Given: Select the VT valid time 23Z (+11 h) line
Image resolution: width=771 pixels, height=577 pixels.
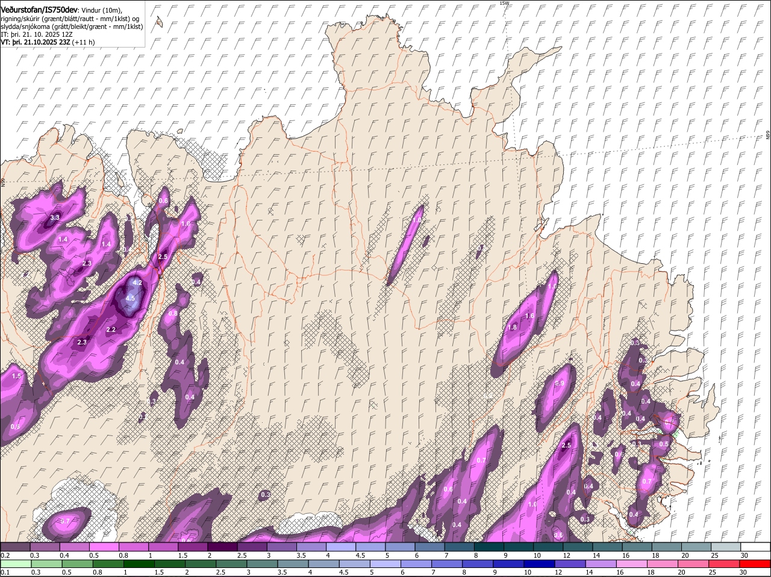Looking at the screenshot, I should tap(48, 42).
